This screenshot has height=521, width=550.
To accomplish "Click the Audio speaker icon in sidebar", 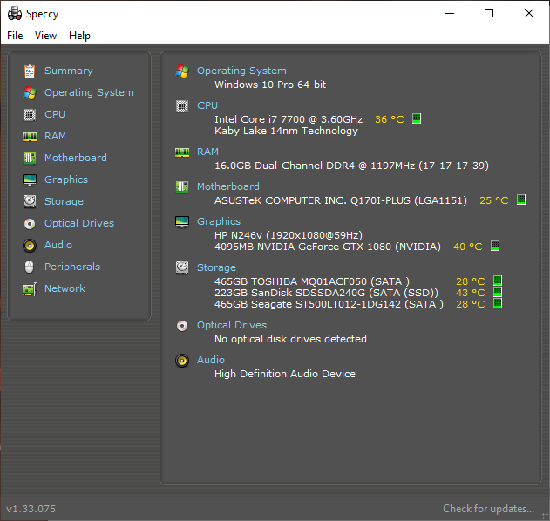I will tap(30, 246).
